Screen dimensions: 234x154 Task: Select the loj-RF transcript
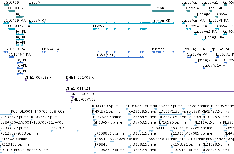(x=20, y=45)
